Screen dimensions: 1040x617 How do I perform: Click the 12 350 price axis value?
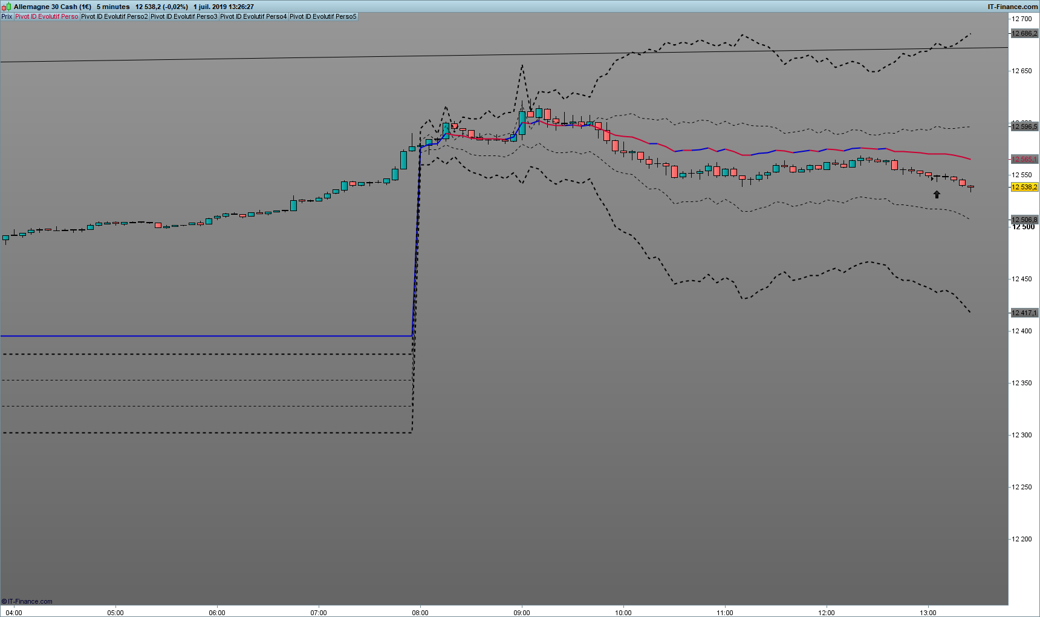point(1022,383)
